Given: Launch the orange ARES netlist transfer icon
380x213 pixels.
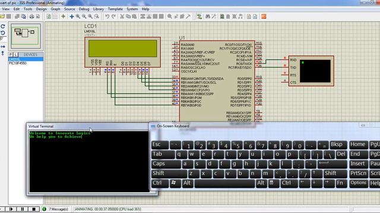Looking at the screenshot, I should tap(264, 17).
